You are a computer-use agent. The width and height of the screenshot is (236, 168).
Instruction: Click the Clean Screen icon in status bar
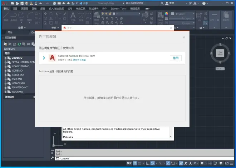coord(227,163)
